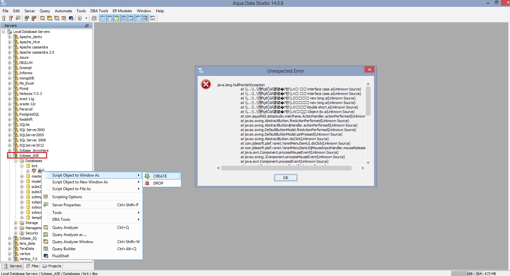Screen dimensions: 510x276
Task: Click the first Query Analyzer toolbar icon
Action: pos(43,18)
